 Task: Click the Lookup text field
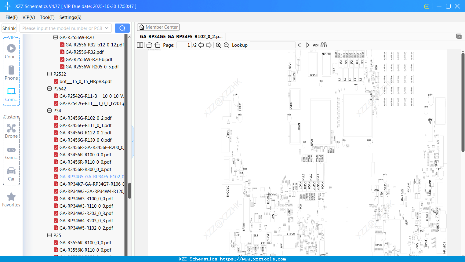click(x=273, y=45)
